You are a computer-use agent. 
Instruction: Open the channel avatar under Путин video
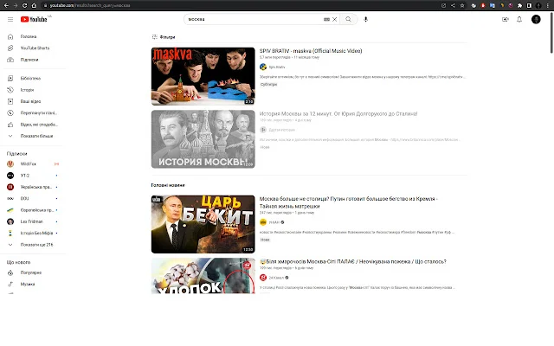pyautogui.click(x=263, y=222)
